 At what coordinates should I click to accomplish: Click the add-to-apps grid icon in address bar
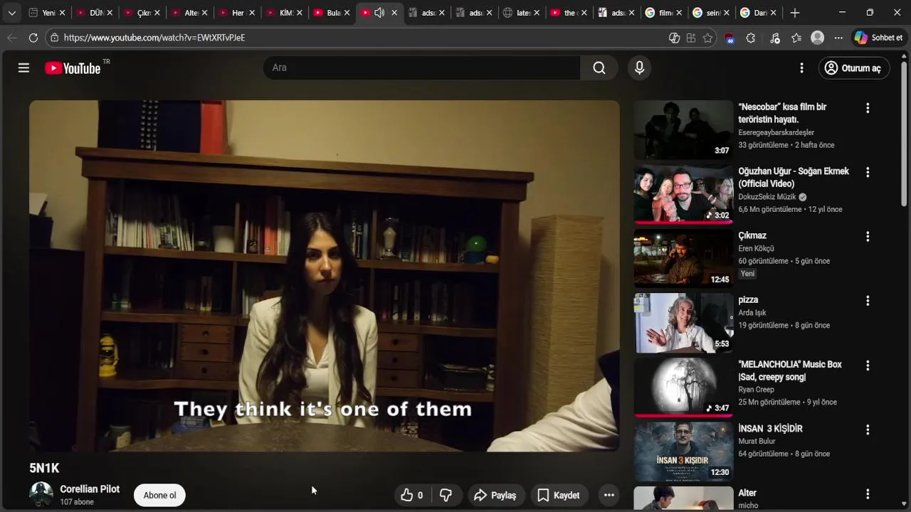click(x=691, y=38)
